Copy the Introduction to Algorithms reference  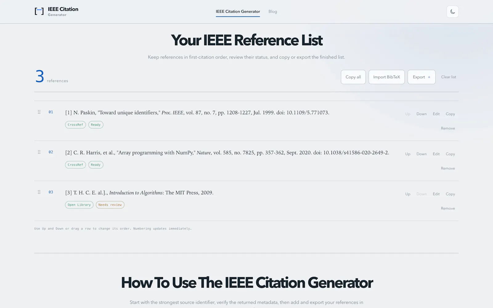point(450,194)
